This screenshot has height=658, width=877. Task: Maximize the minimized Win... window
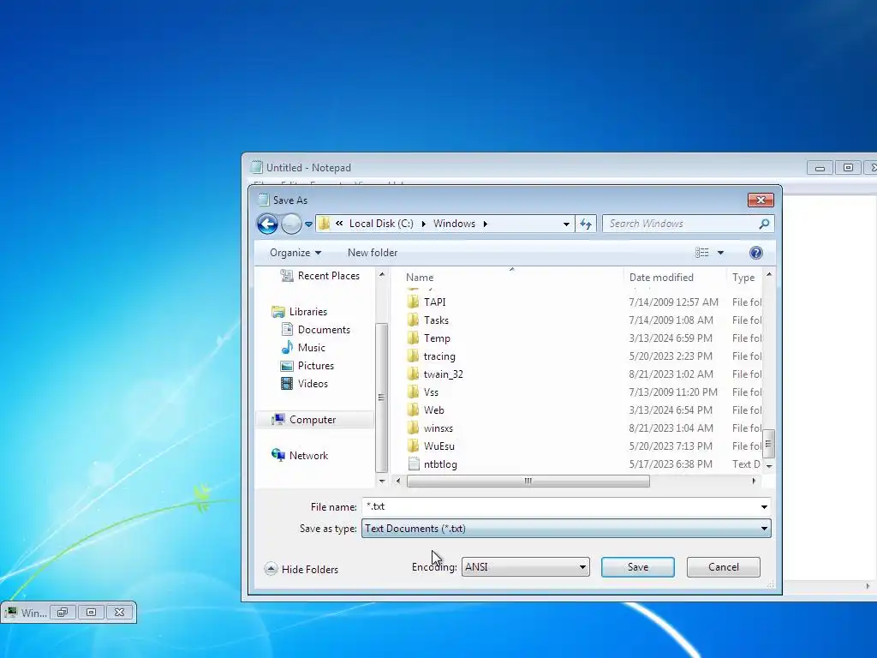click(x=91, y=612)
